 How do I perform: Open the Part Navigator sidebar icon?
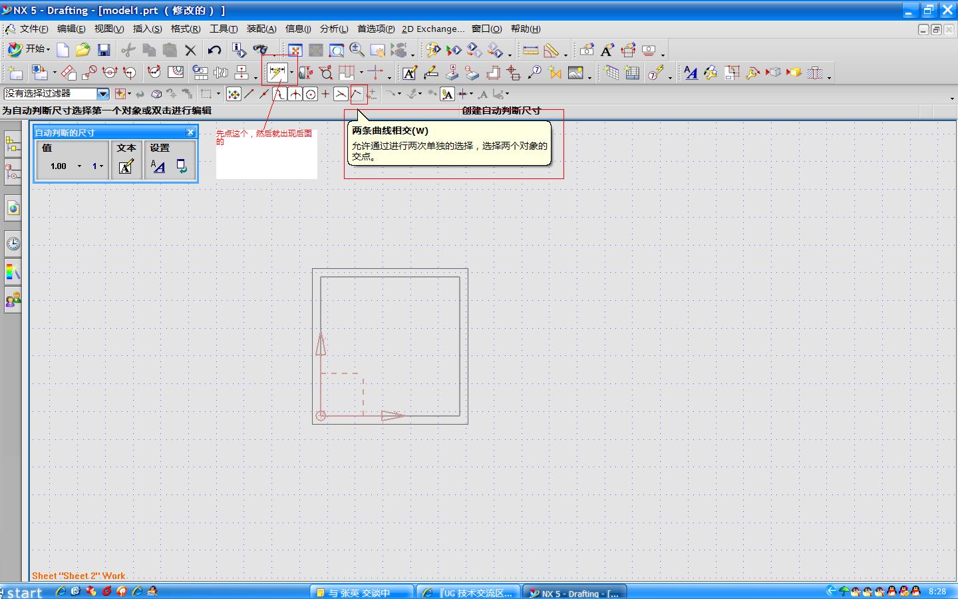(x=13, y=172)
